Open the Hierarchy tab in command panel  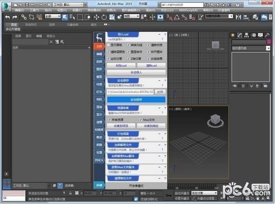(246, 35)
